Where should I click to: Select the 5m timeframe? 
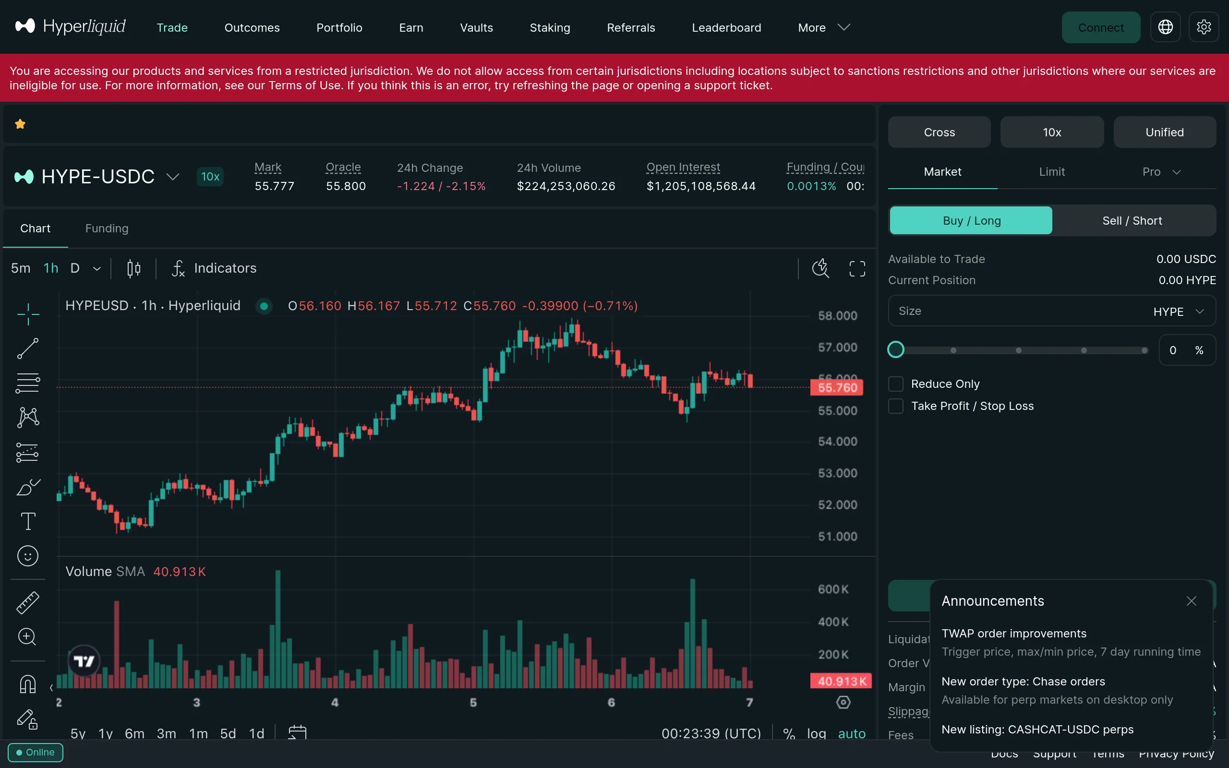click(21, 268)
